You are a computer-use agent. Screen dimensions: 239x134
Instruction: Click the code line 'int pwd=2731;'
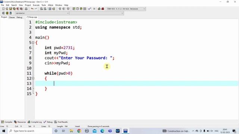60,48
